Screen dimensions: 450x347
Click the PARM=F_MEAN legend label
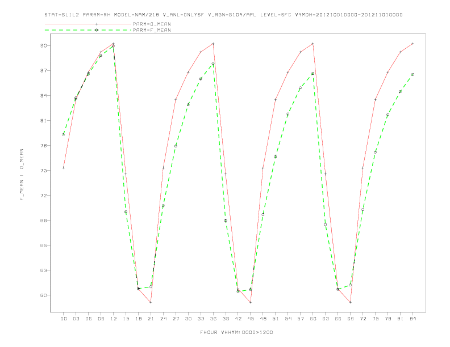[x=152, y=30]
